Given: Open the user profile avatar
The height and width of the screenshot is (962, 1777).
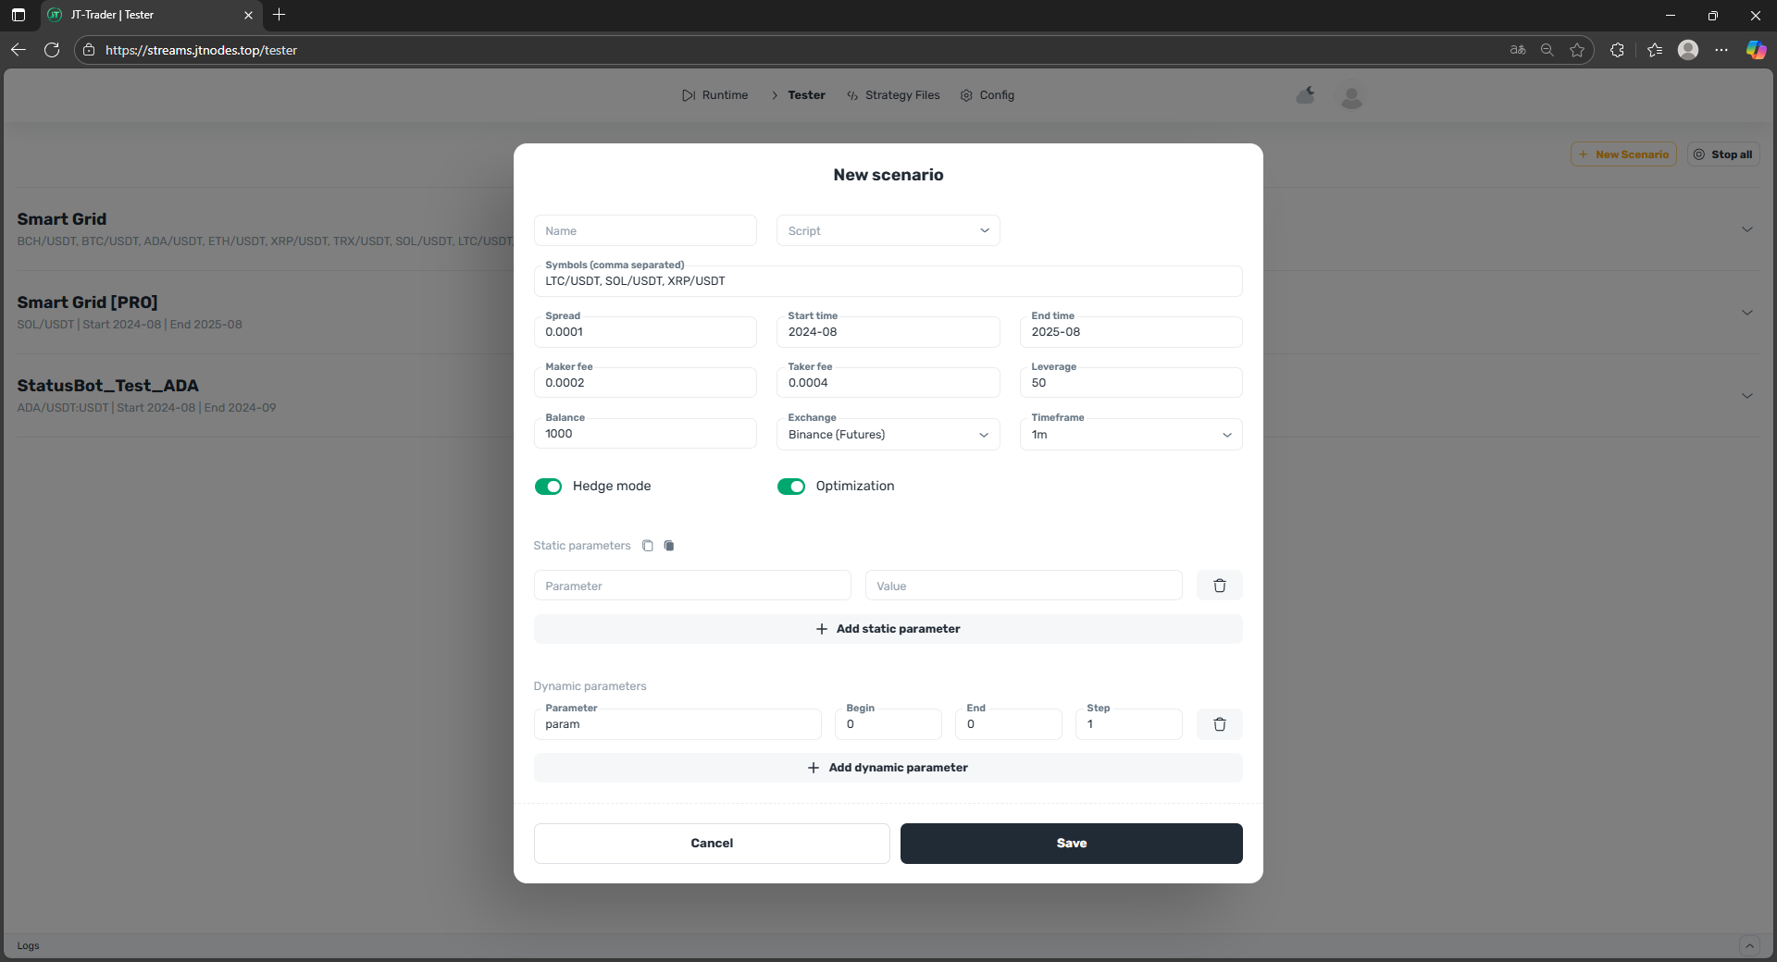Looking at the screenshot, I should [1351, 96].
